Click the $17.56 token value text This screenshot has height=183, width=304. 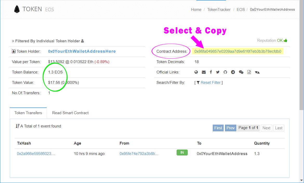(54, 83)
